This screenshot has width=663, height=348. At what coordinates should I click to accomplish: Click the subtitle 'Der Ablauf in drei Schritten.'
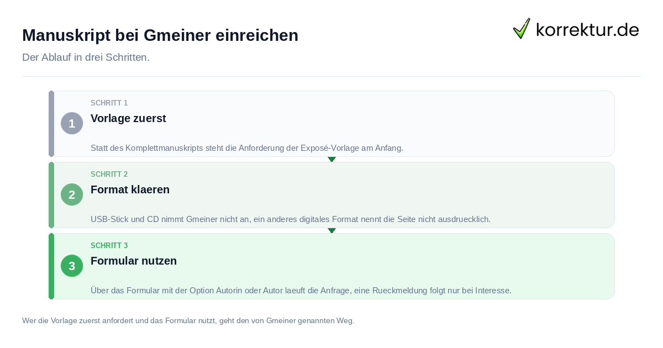(x=86, y=57)
